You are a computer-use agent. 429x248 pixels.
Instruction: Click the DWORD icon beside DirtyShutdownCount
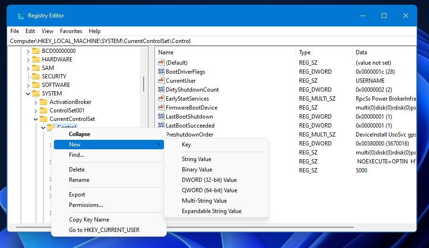coord(161,89)
